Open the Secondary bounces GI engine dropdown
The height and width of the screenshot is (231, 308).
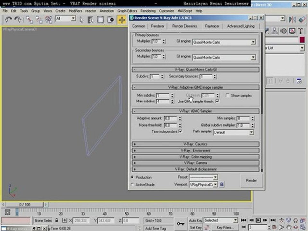pos(224,57)
